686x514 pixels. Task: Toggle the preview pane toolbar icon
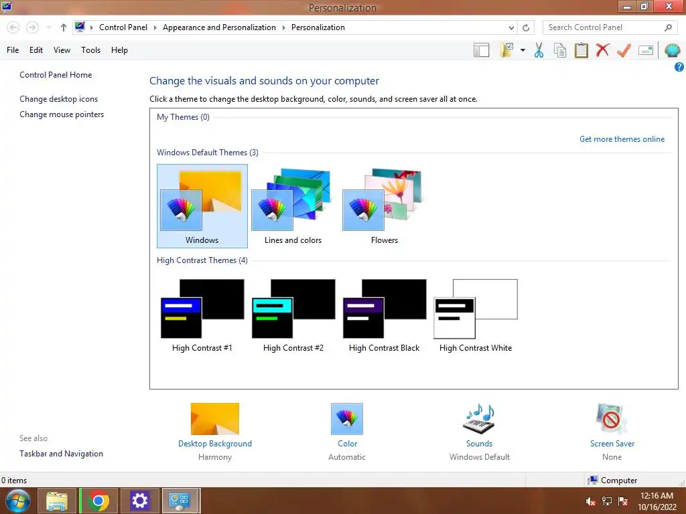(481, 50)
